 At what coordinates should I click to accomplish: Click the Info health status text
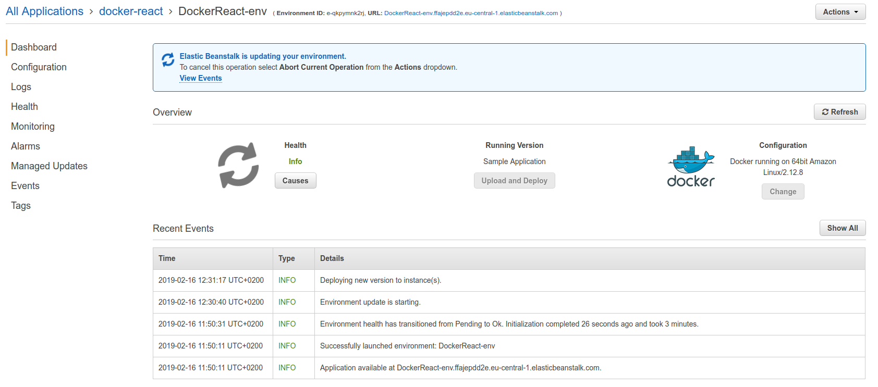tap(295, 161)
